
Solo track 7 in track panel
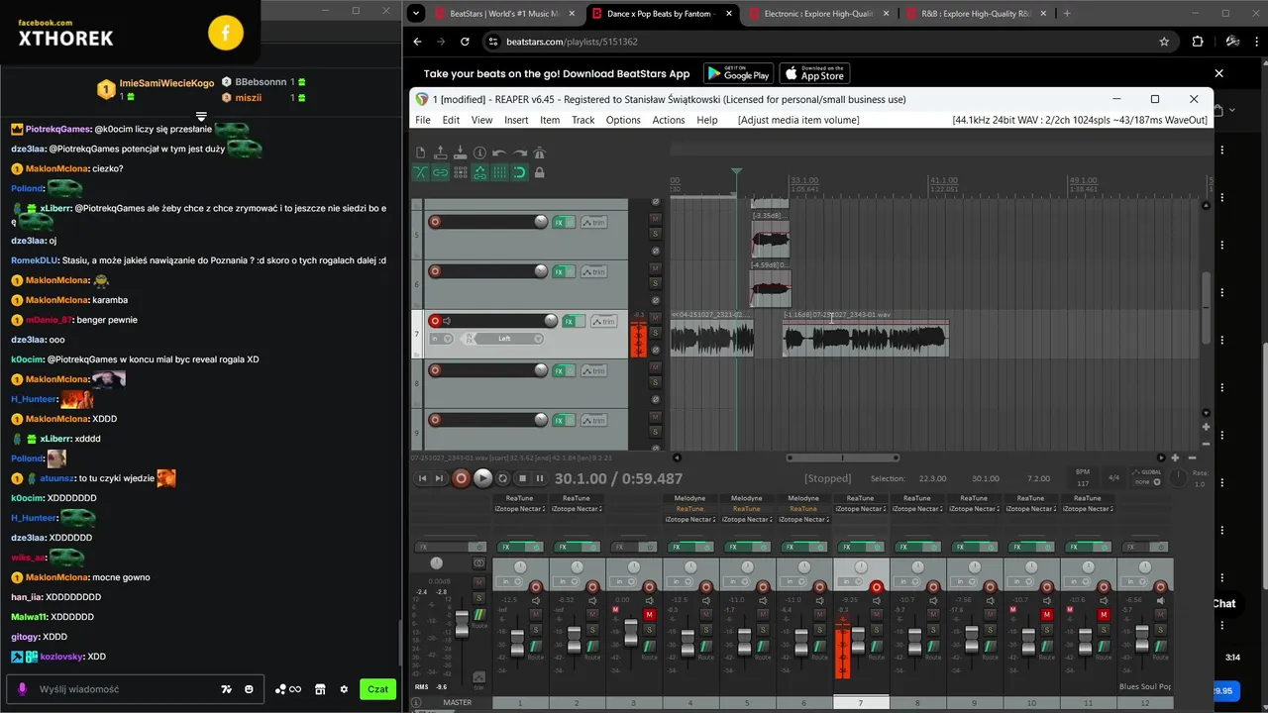click(655, 332)
